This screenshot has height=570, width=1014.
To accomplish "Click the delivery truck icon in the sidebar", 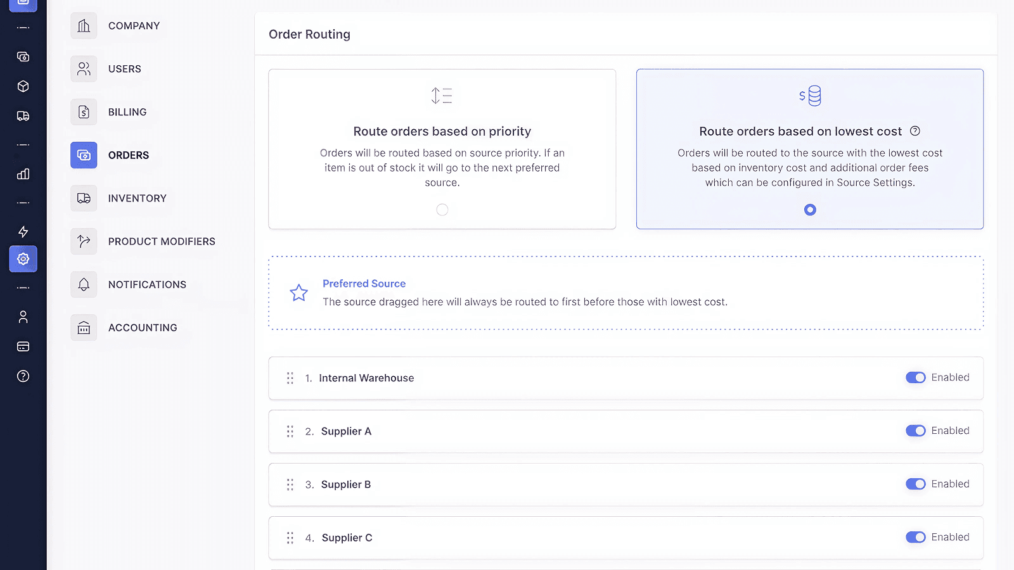I will [23, 116].
